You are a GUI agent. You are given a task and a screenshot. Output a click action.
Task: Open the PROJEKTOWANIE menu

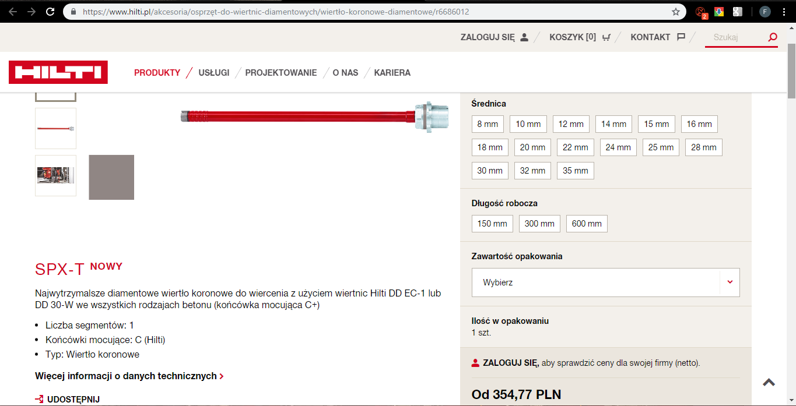(281, 73)
